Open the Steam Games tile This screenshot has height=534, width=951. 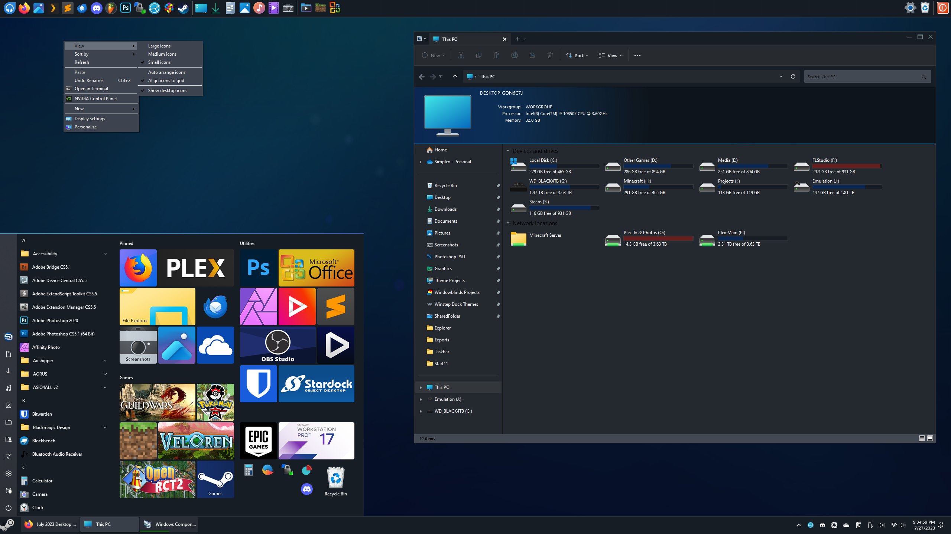tap(215, 479)
